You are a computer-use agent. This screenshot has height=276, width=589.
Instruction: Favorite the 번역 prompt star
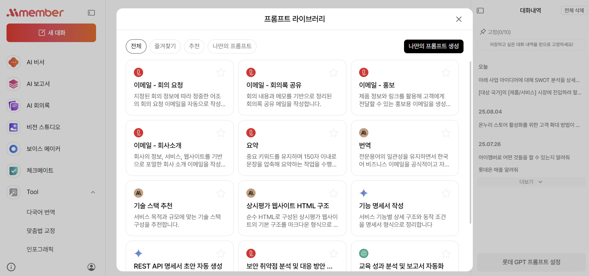click(x=446, y=133)
